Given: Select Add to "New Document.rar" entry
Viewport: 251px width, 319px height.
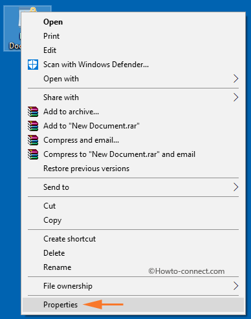Looking at the screenshot, I should tap(133, 126).
